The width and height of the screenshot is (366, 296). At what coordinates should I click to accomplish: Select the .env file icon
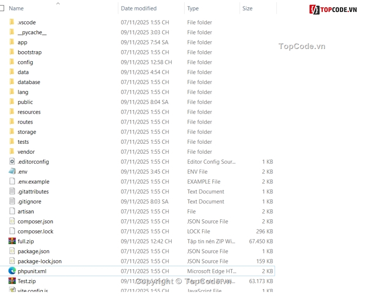[12, 172]
